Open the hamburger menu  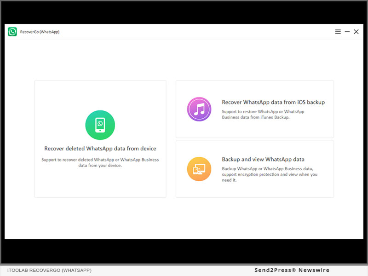tap(338, 32)
